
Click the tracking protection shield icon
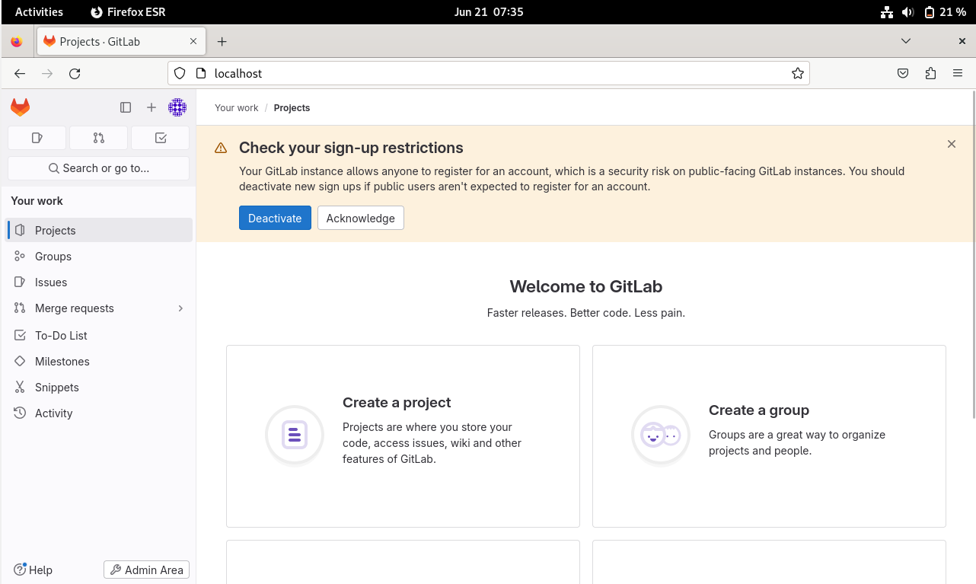click(x=180, y=73)
